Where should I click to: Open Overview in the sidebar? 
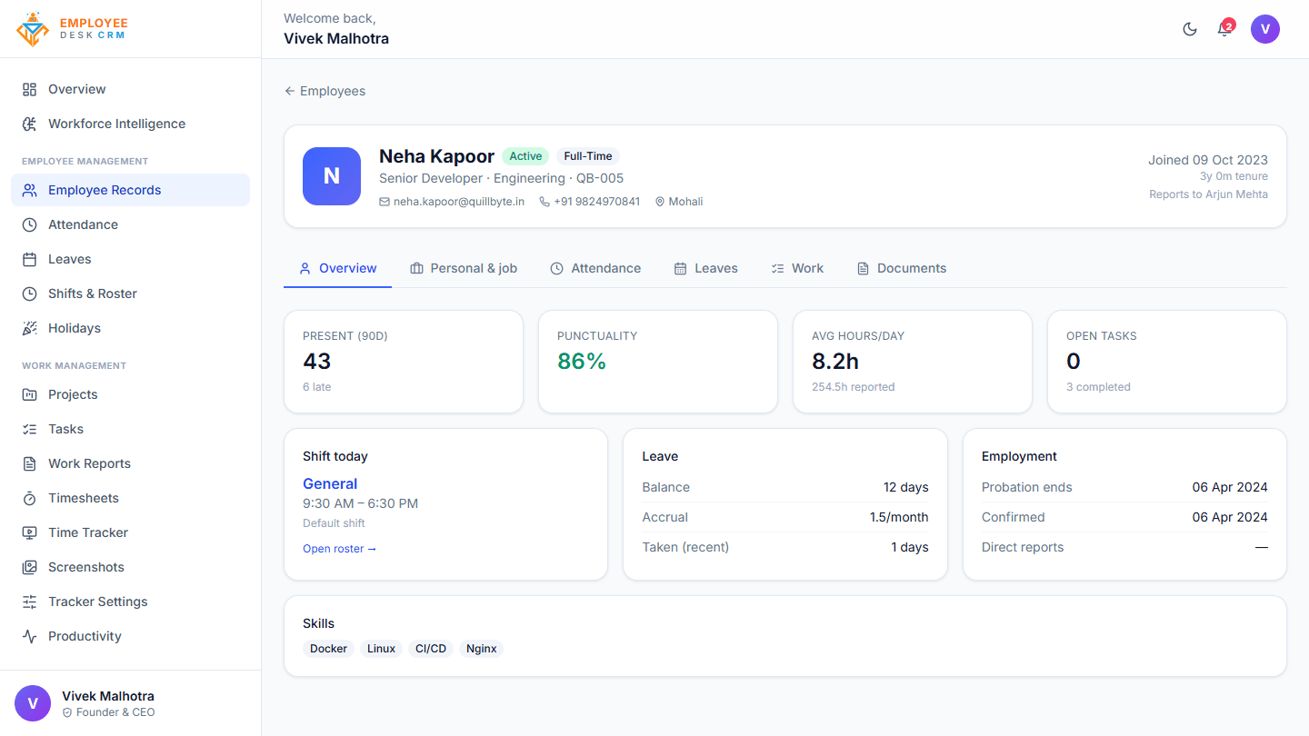coord(130,89)
